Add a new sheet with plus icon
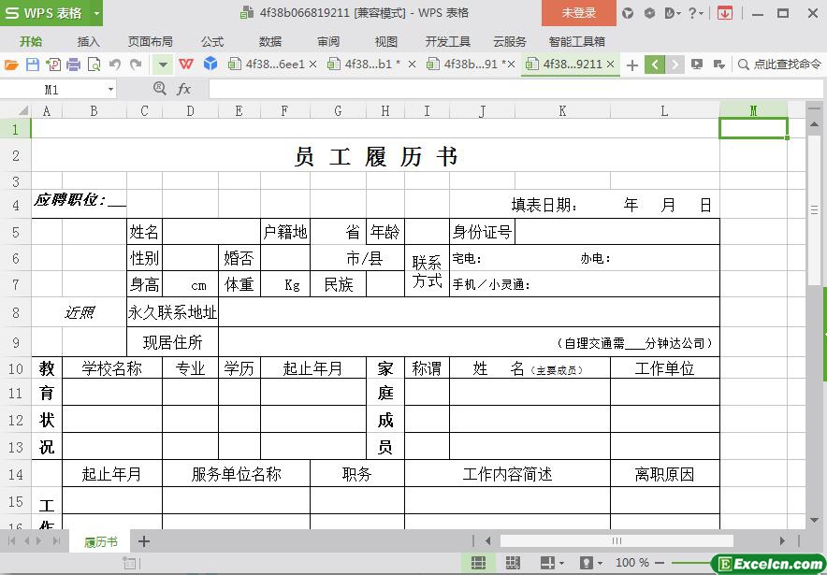Viewport: 827px width, 575px height. pos(144,541)
